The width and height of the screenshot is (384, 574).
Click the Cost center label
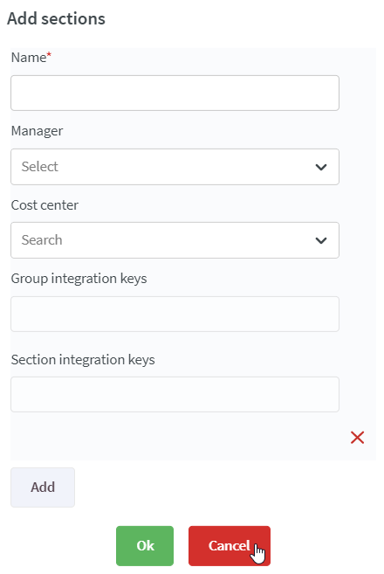coord(45,205)
